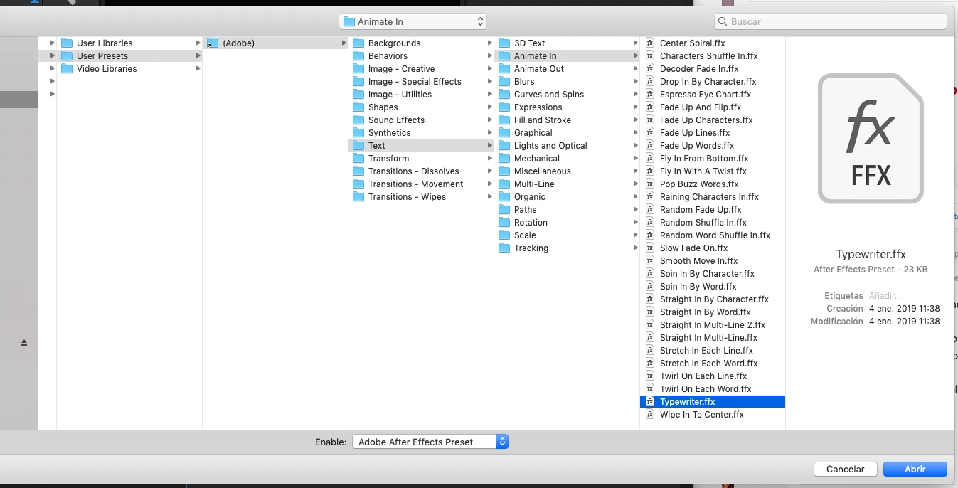Click the magnifier icon in Buscar field
This screenshot has width=958, height=488.
[723, 21]
